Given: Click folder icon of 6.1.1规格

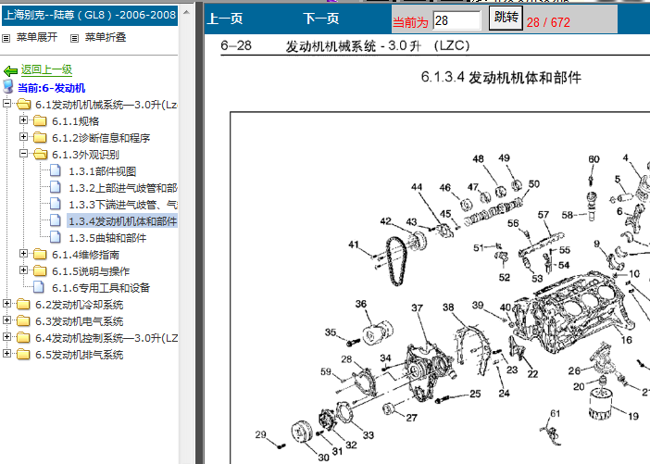Looking at the screenshot, I should (40, 120).
